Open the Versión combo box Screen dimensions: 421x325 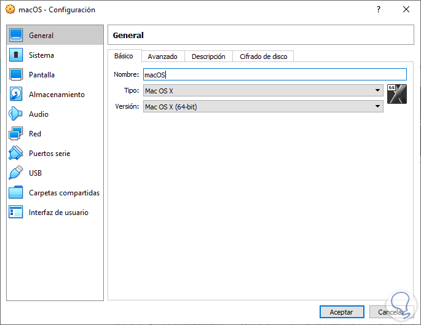[262, 107]
